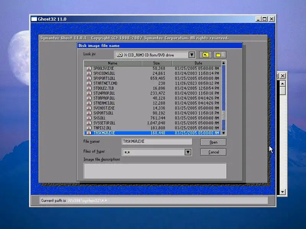Viewport: 306px width, 229px height.
Task: Click the file icon beside SPXPORTS.DLL
Action: (89, 78)
